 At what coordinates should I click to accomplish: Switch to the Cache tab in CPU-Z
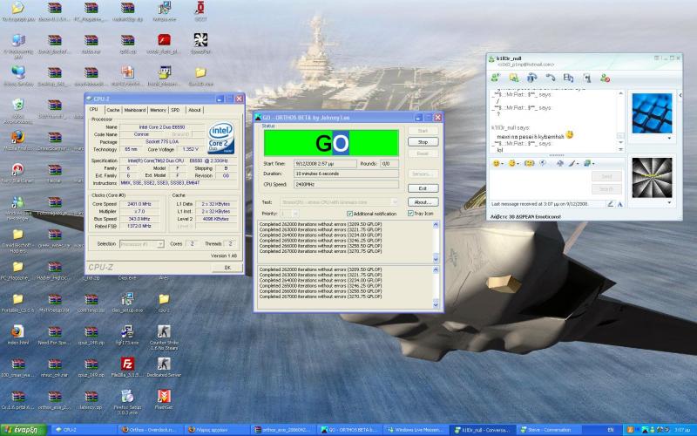point(113,110)
